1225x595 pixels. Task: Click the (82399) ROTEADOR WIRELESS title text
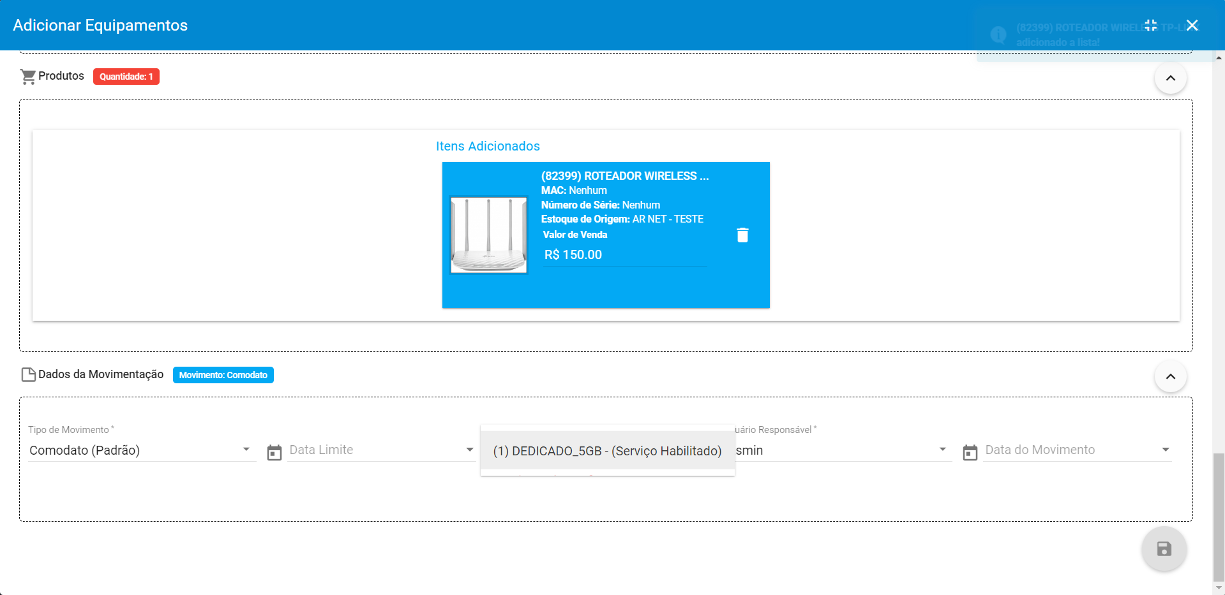point(625,176)
